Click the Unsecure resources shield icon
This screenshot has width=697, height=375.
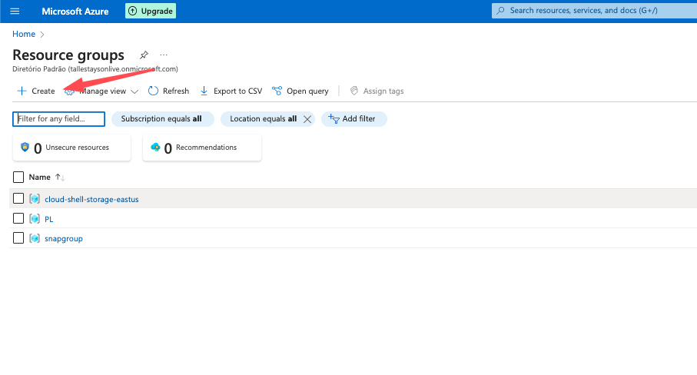(x=25, y=148)
